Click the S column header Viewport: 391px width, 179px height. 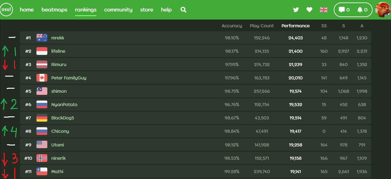coord(343,26)
